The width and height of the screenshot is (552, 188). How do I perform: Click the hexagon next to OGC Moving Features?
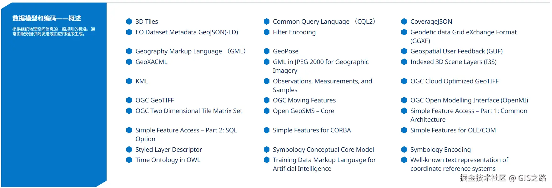point(267,100)
